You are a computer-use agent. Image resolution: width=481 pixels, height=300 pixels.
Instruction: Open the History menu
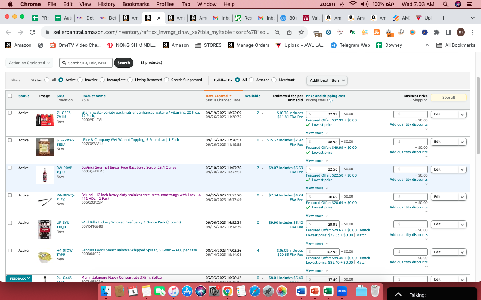pyautogui.click(x=107, y=4)
